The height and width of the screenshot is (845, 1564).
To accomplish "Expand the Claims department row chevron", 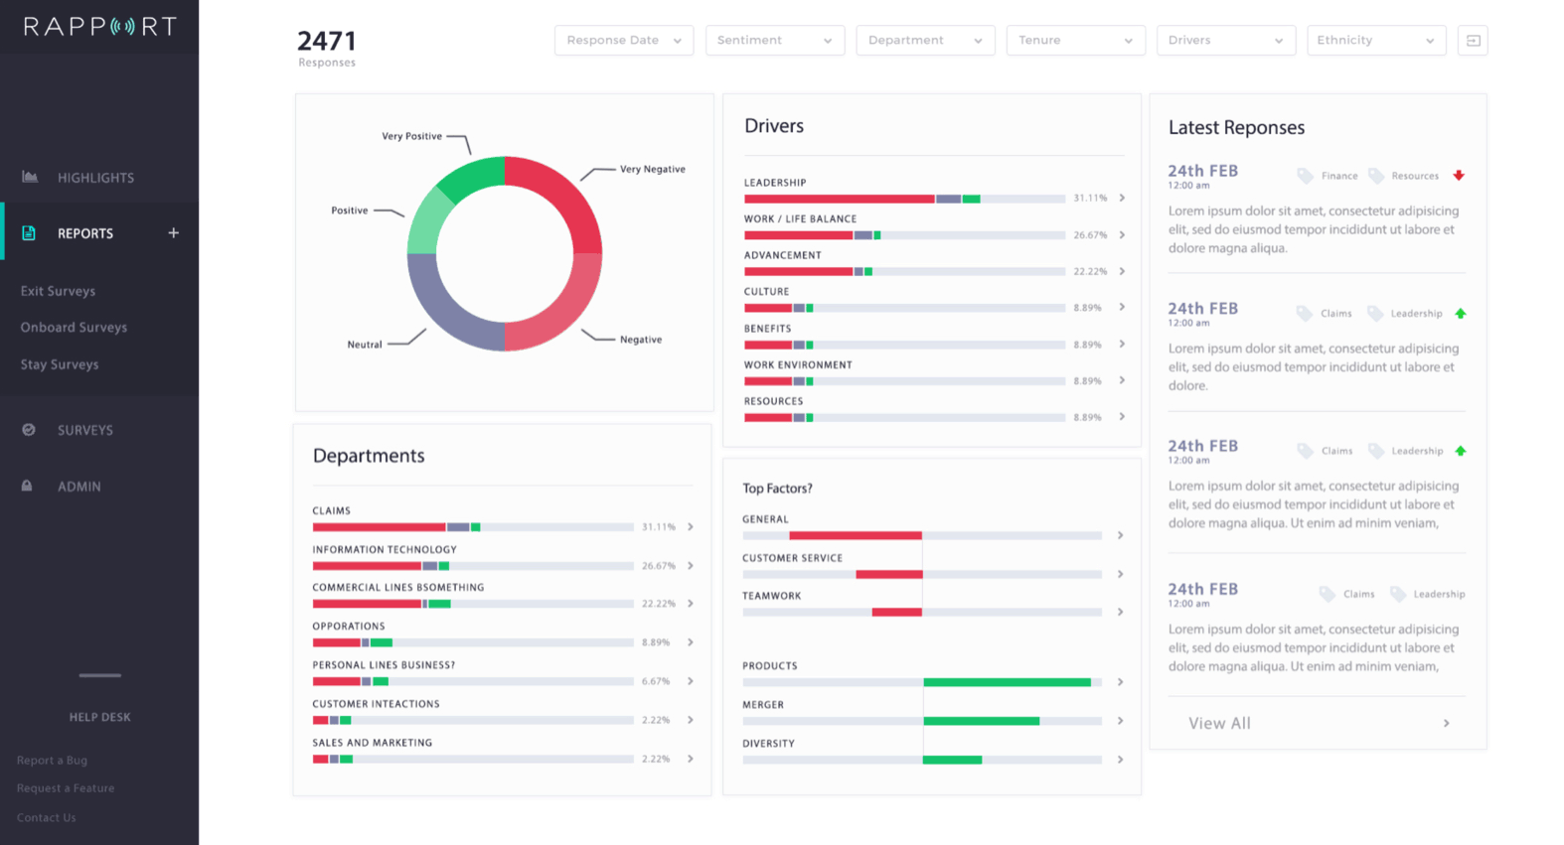I will point(691,526).
